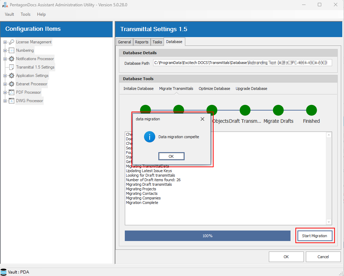Click the License Management key icon
Viewport: 344px width, 276px height.
coord(12,42)
